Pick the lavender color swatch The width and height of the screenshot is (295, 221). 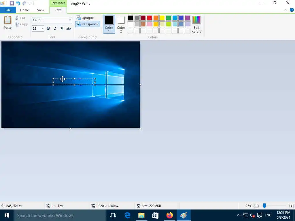click(x=188, y=24)
